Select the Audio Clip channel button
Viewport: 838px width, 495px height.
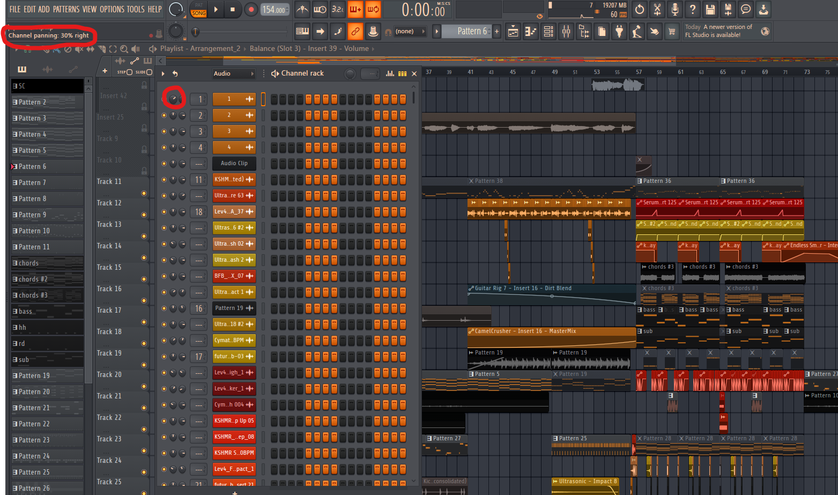pos(234,164)
